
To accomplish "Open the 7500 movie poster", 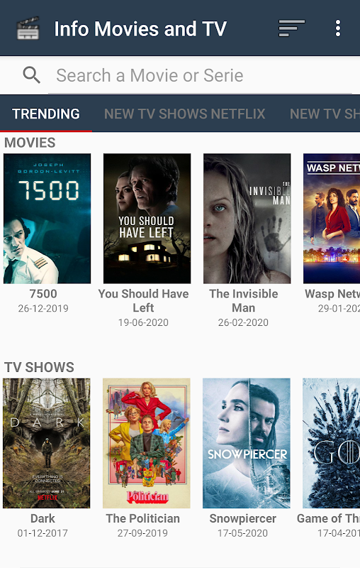I will point(47,219).
